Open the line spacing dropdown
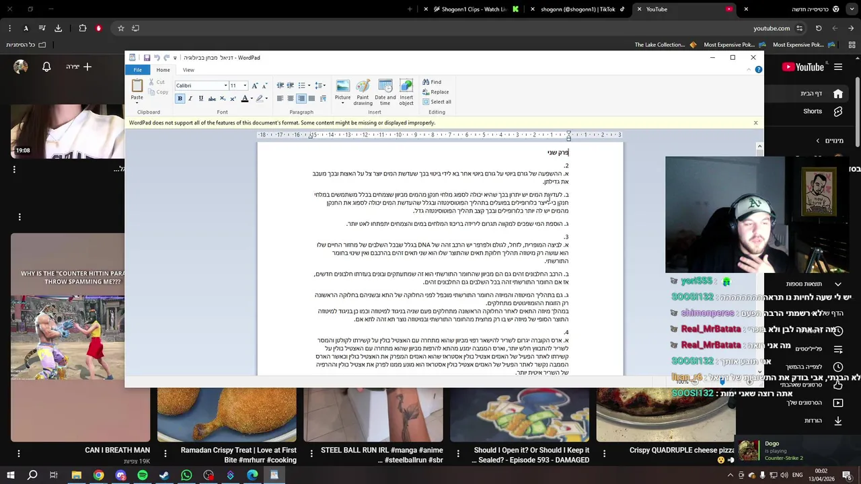The height and width of the screenshot is (484, 861). (x=320, y=85)
